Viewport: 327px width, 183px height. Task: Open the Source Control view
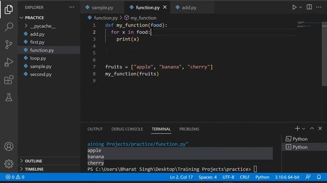click(9, 44)
